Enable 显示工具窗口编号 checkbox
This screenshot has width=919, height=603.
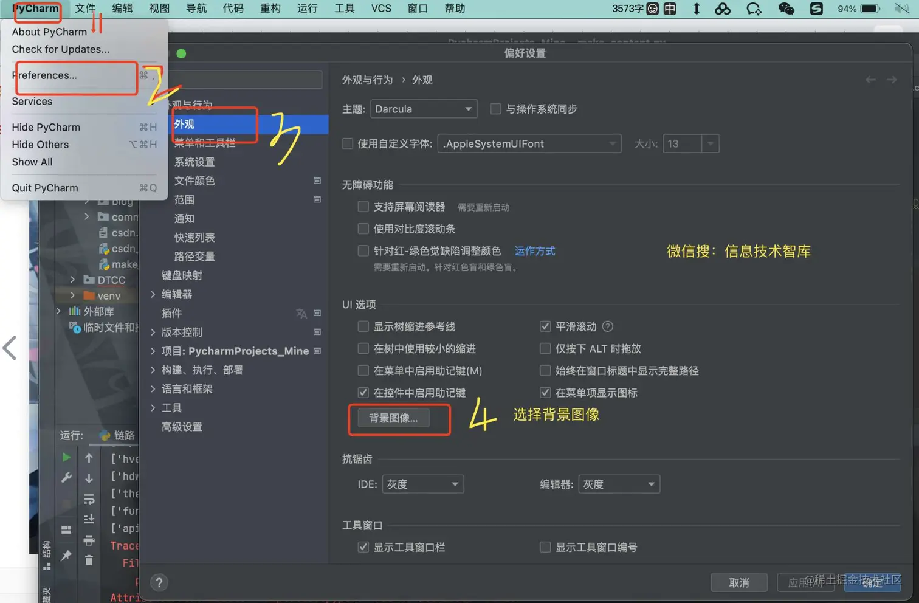[545, 547]
